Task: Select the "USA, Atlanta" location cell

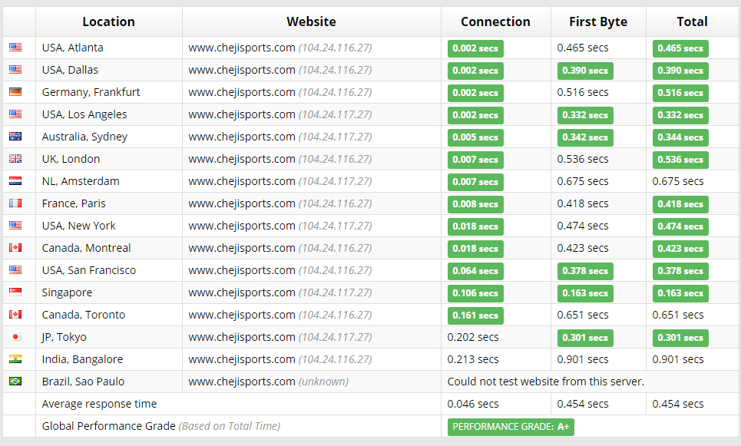Action: tap(109, 48)
